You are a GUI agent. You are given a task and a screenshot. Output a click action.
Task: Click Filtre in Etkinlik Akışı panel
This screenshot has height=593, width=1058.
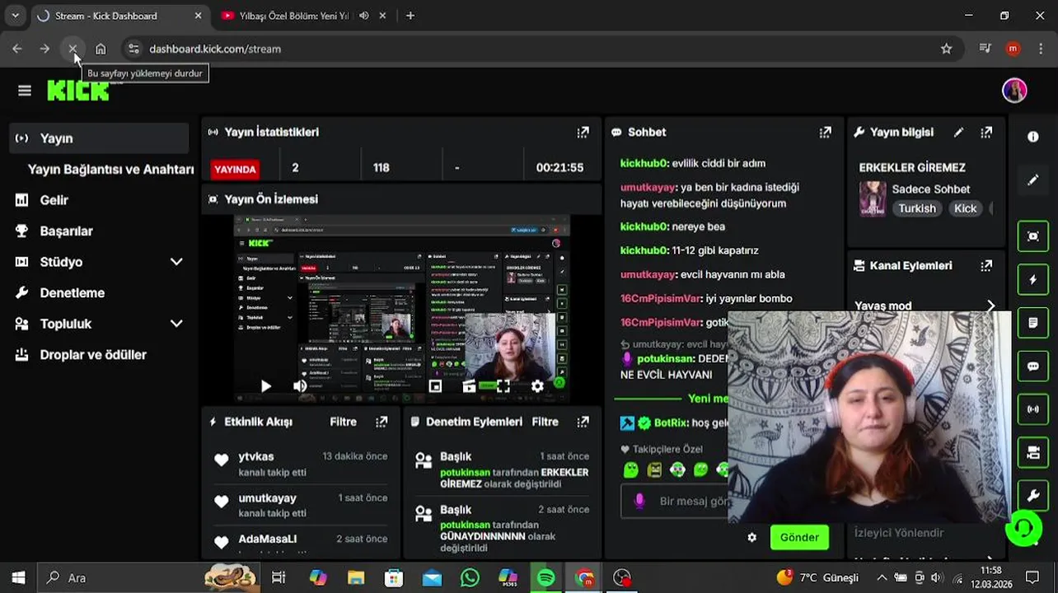point(344,422)
